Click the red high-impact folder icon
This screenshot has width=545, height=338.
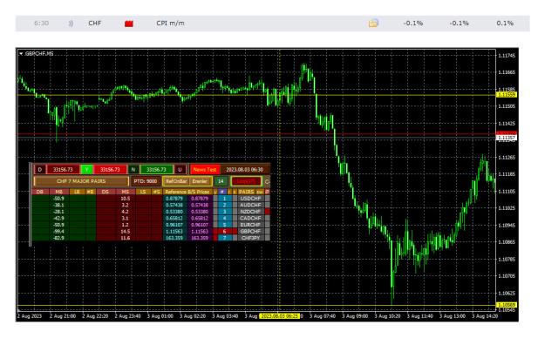[x=129, y=24]
